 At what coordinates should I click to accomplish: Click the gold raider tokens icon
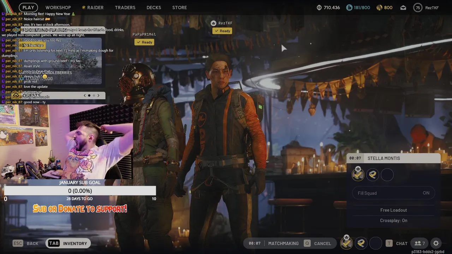point(379,7)
